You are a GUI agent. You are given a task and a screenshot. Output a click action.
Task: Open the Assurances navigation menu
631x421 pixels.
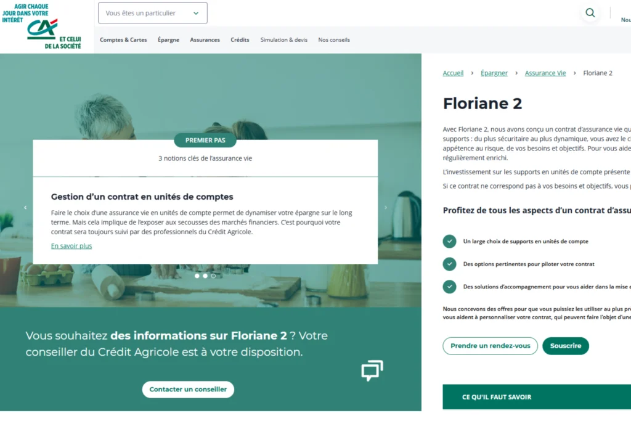point(205,40)
